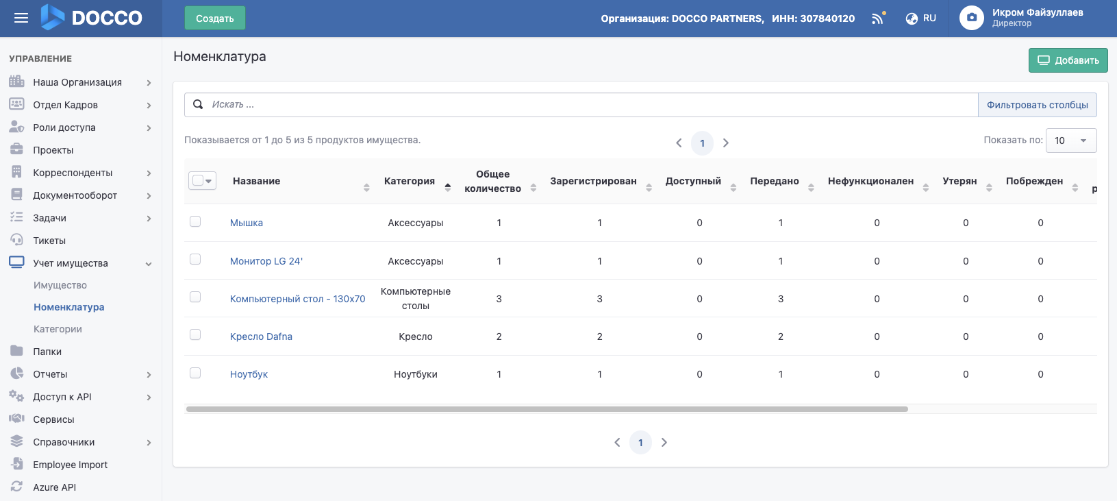Click the search magnifier icon
The width and height of the screenshot is (1117, 501).
pyautogui.click(x=198, y=105)
